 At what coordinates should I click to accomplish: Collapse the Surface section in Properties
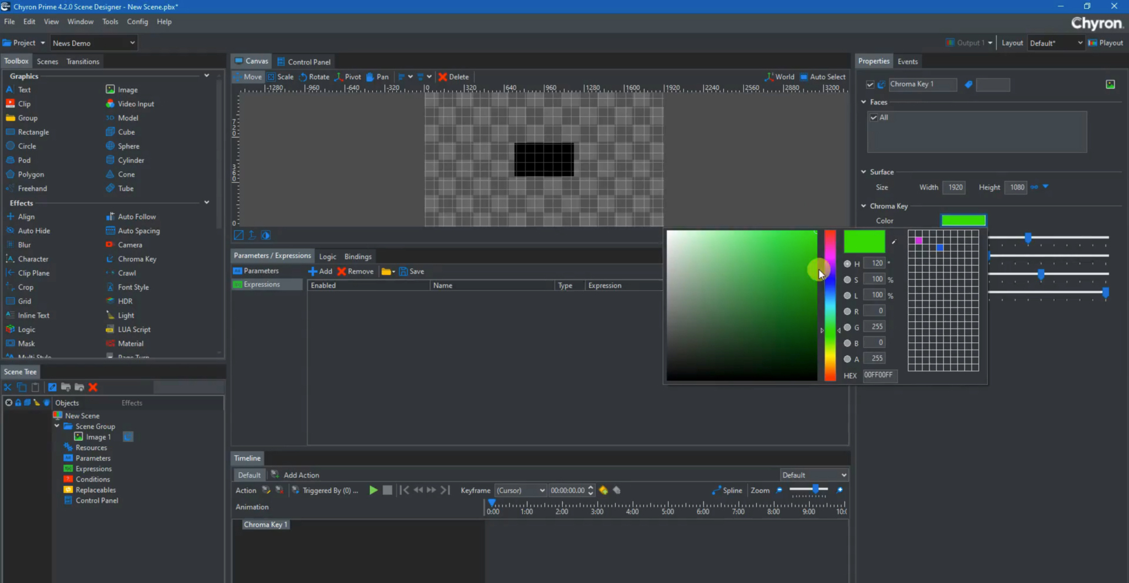pos(864,171)
